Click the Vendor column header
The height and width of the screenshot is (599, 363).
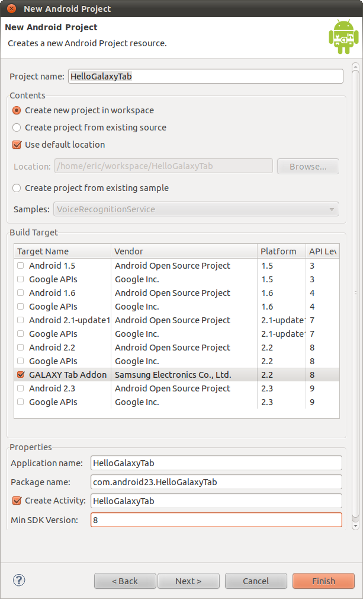(184, 251)
